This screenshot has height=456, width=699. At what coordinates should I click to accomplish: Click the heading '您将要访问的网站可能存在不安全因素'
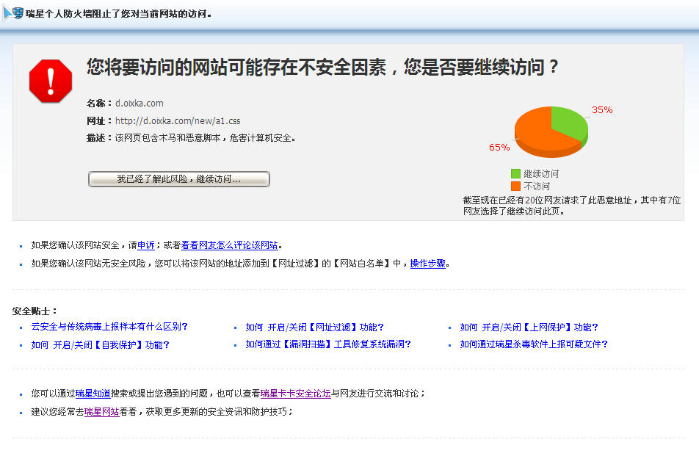(236, 68)
